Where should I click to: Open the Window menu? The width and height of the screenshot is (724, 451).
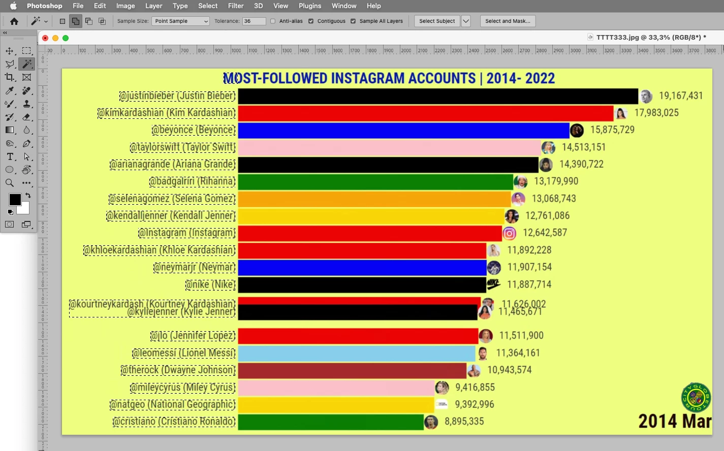[x=344, y=6]
